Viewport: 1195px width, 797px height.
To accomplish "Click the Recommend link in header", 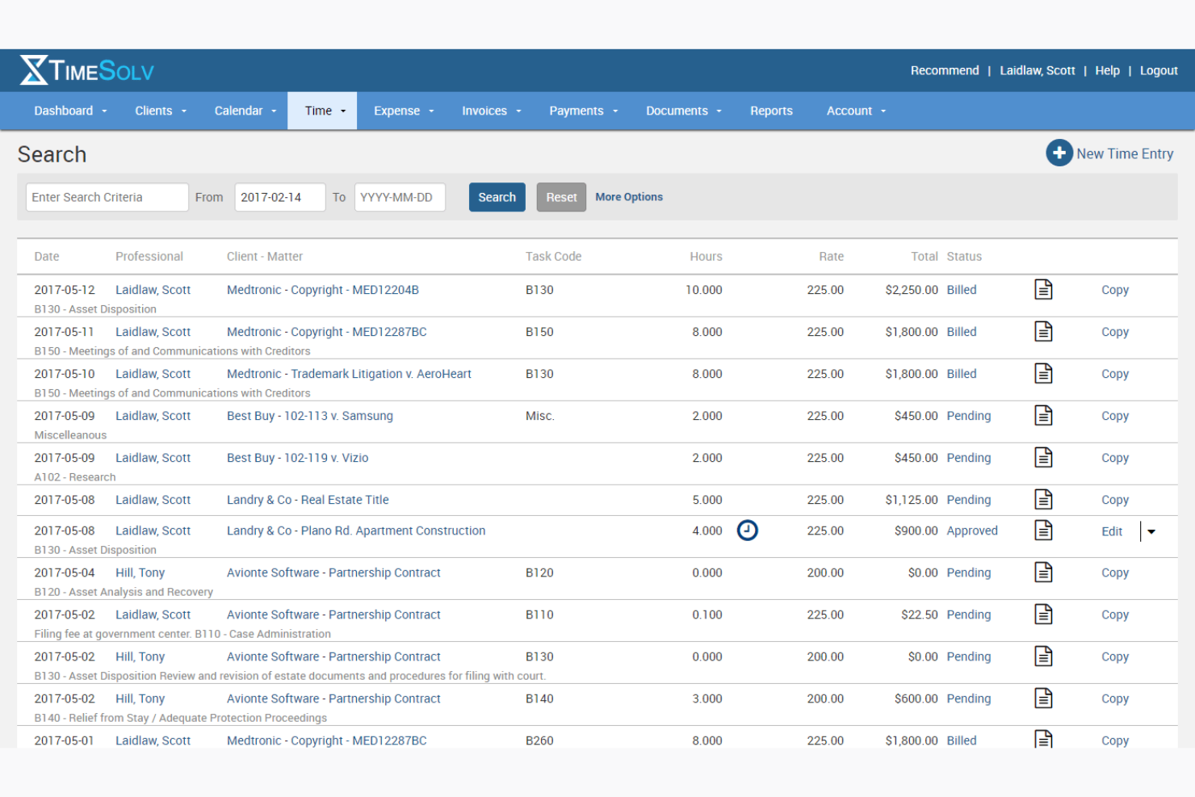I will [945, 70].
